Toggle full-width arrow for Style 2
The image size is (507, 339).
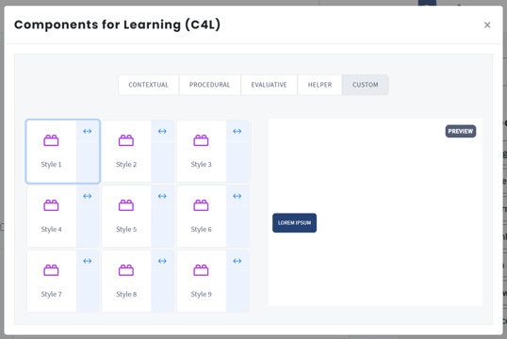(162, 131)
